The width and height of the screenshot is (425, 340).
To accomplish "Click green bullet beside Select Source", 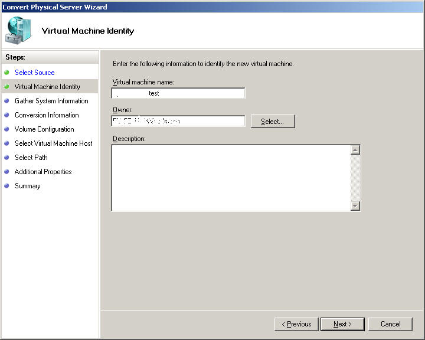I will tap(7, 73).
